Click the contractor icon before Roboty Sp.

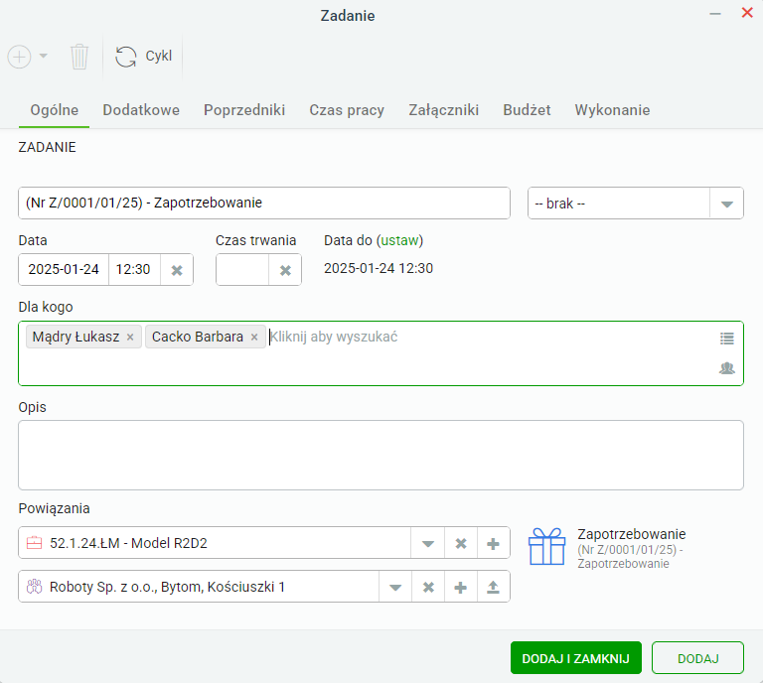[34, 587]
